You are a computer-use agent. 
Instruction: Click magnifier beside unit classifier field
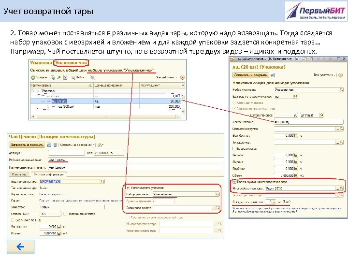pyautogui.click(x=295, y=96)
